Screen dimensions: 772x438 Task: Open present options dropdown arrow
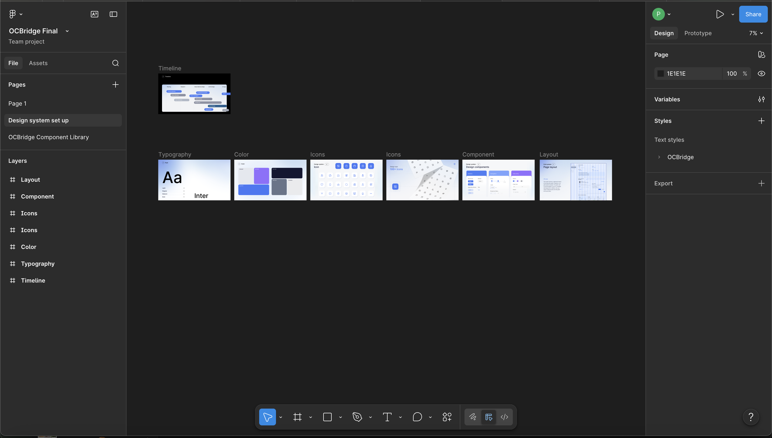733,14
